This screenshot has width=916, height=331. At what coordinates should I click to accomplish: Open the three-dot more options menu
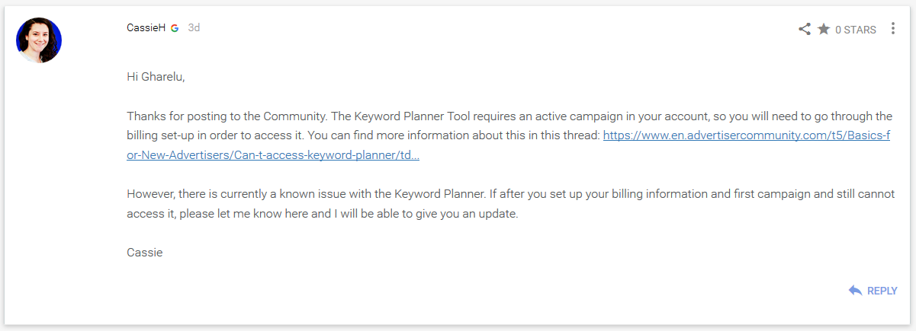tap(892, 29)
